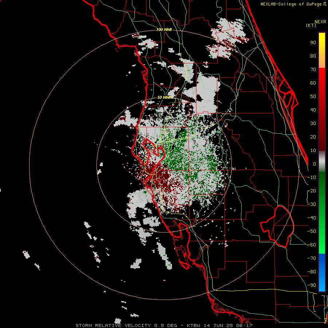
Task: Click the -50 value on velocity scale
Action: (312, 231)
